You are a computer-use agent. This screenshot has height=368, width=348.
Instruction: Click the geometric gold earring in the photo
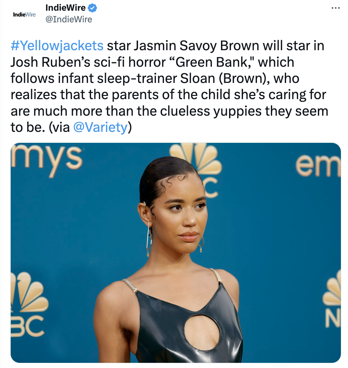point(149,239)
